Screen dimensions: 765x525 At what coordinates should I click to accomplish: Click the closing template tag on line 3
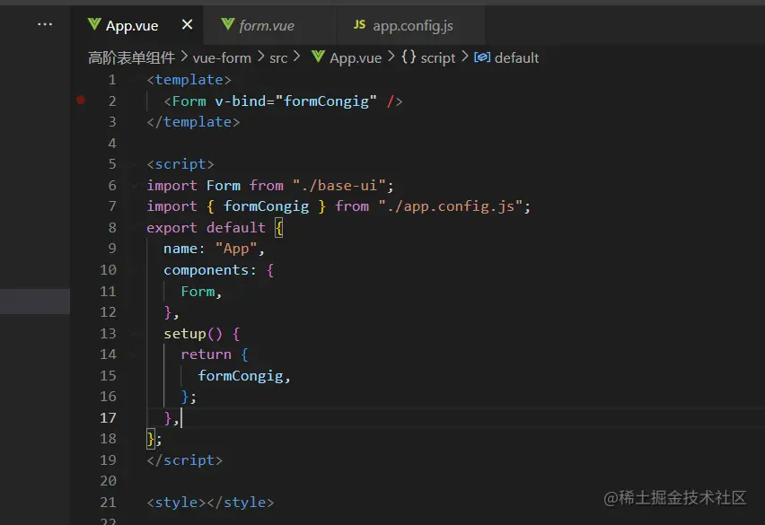click(193, 122)
